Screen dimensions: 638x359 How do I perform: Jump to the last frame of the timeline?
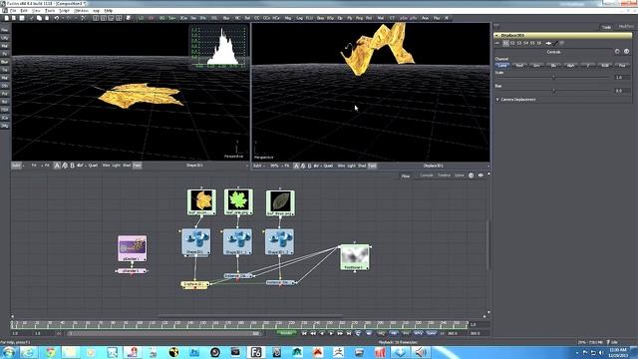tap(349, 333)
